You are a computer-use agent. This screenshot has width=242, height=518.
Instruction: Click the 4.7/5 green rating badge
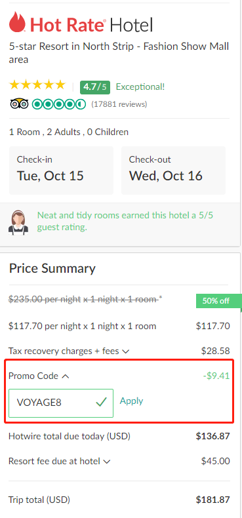tap(95, 87)
